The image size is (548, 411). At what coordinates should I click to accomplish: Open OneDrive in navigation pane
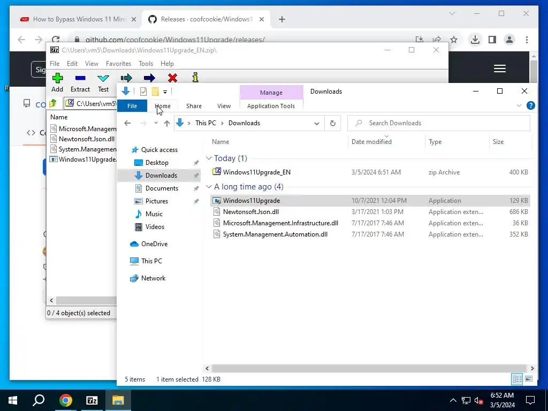coord(154,244)
